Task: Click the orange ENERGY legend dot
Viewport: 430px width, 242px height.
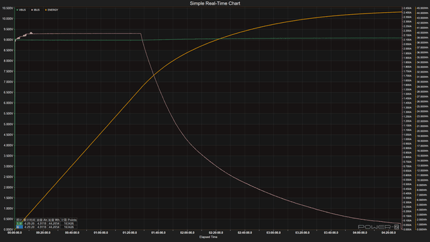Action: [x=46, y=10]
